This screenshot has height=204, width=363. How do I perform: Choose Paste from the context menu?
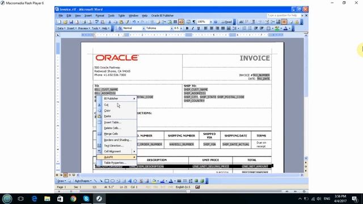(116, 116)
